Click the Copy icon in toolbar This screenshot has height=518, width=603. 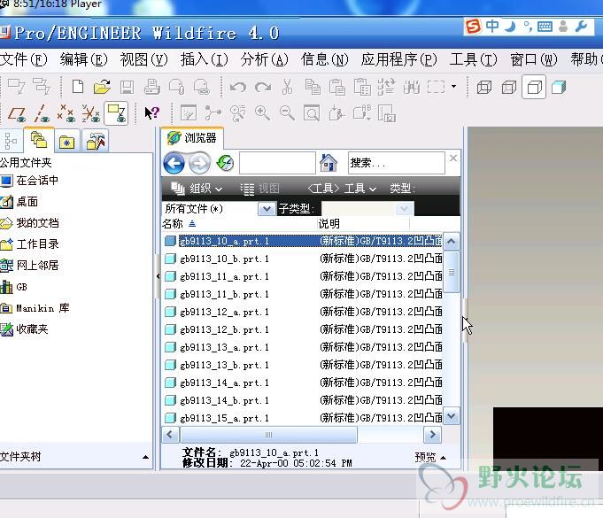pyautogui.click(x=313, y=87)
